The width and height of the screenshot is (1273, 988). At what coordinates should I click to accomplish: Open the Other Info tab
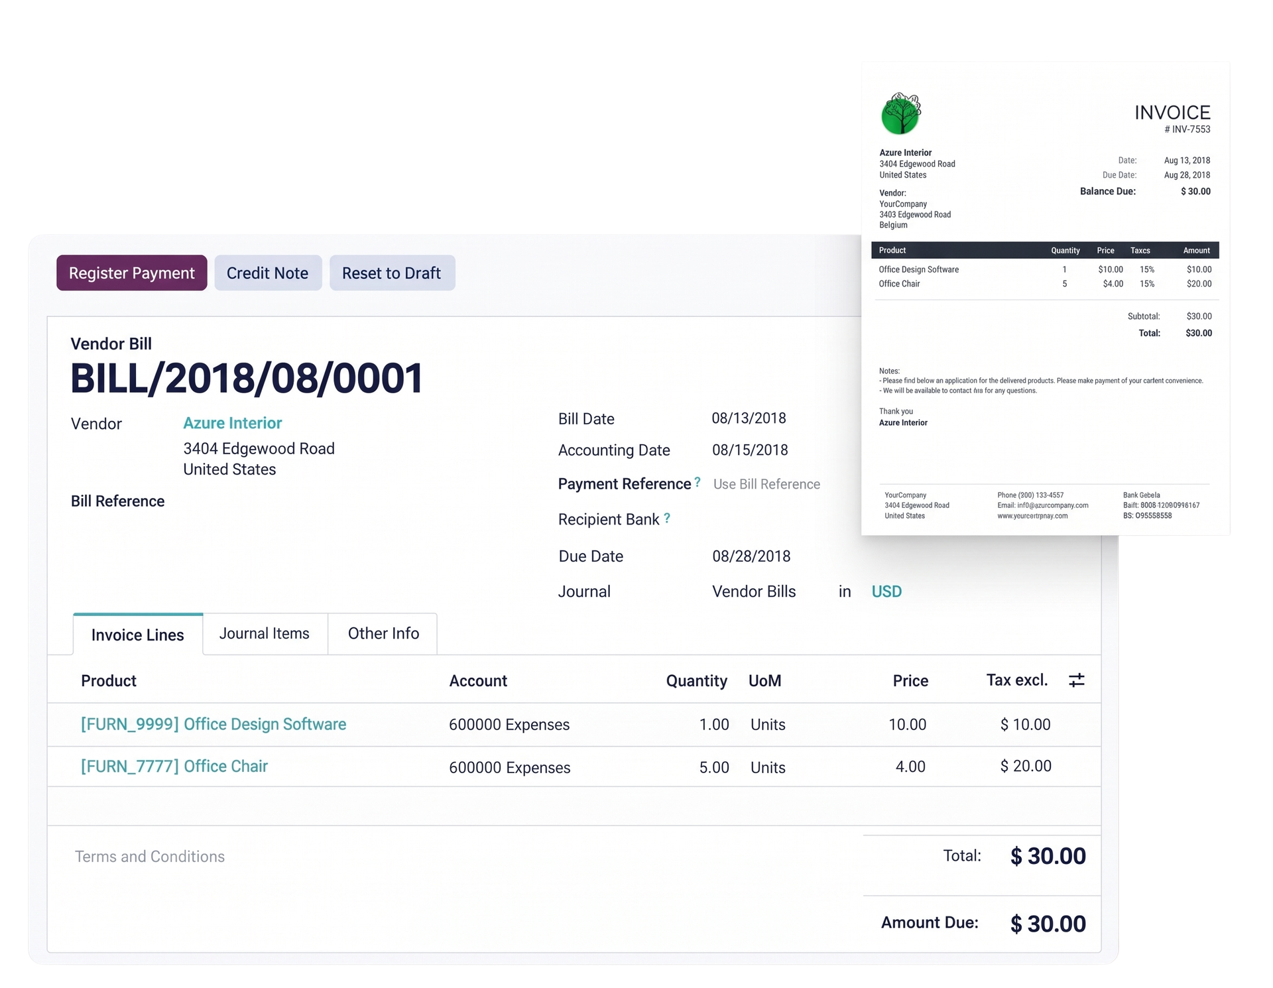point(383,633)
